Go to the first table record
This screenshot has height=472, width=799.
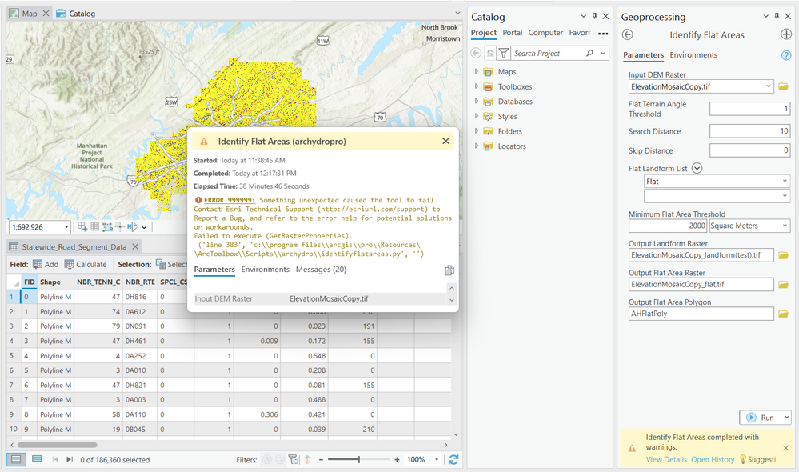(x=55, y=459)
